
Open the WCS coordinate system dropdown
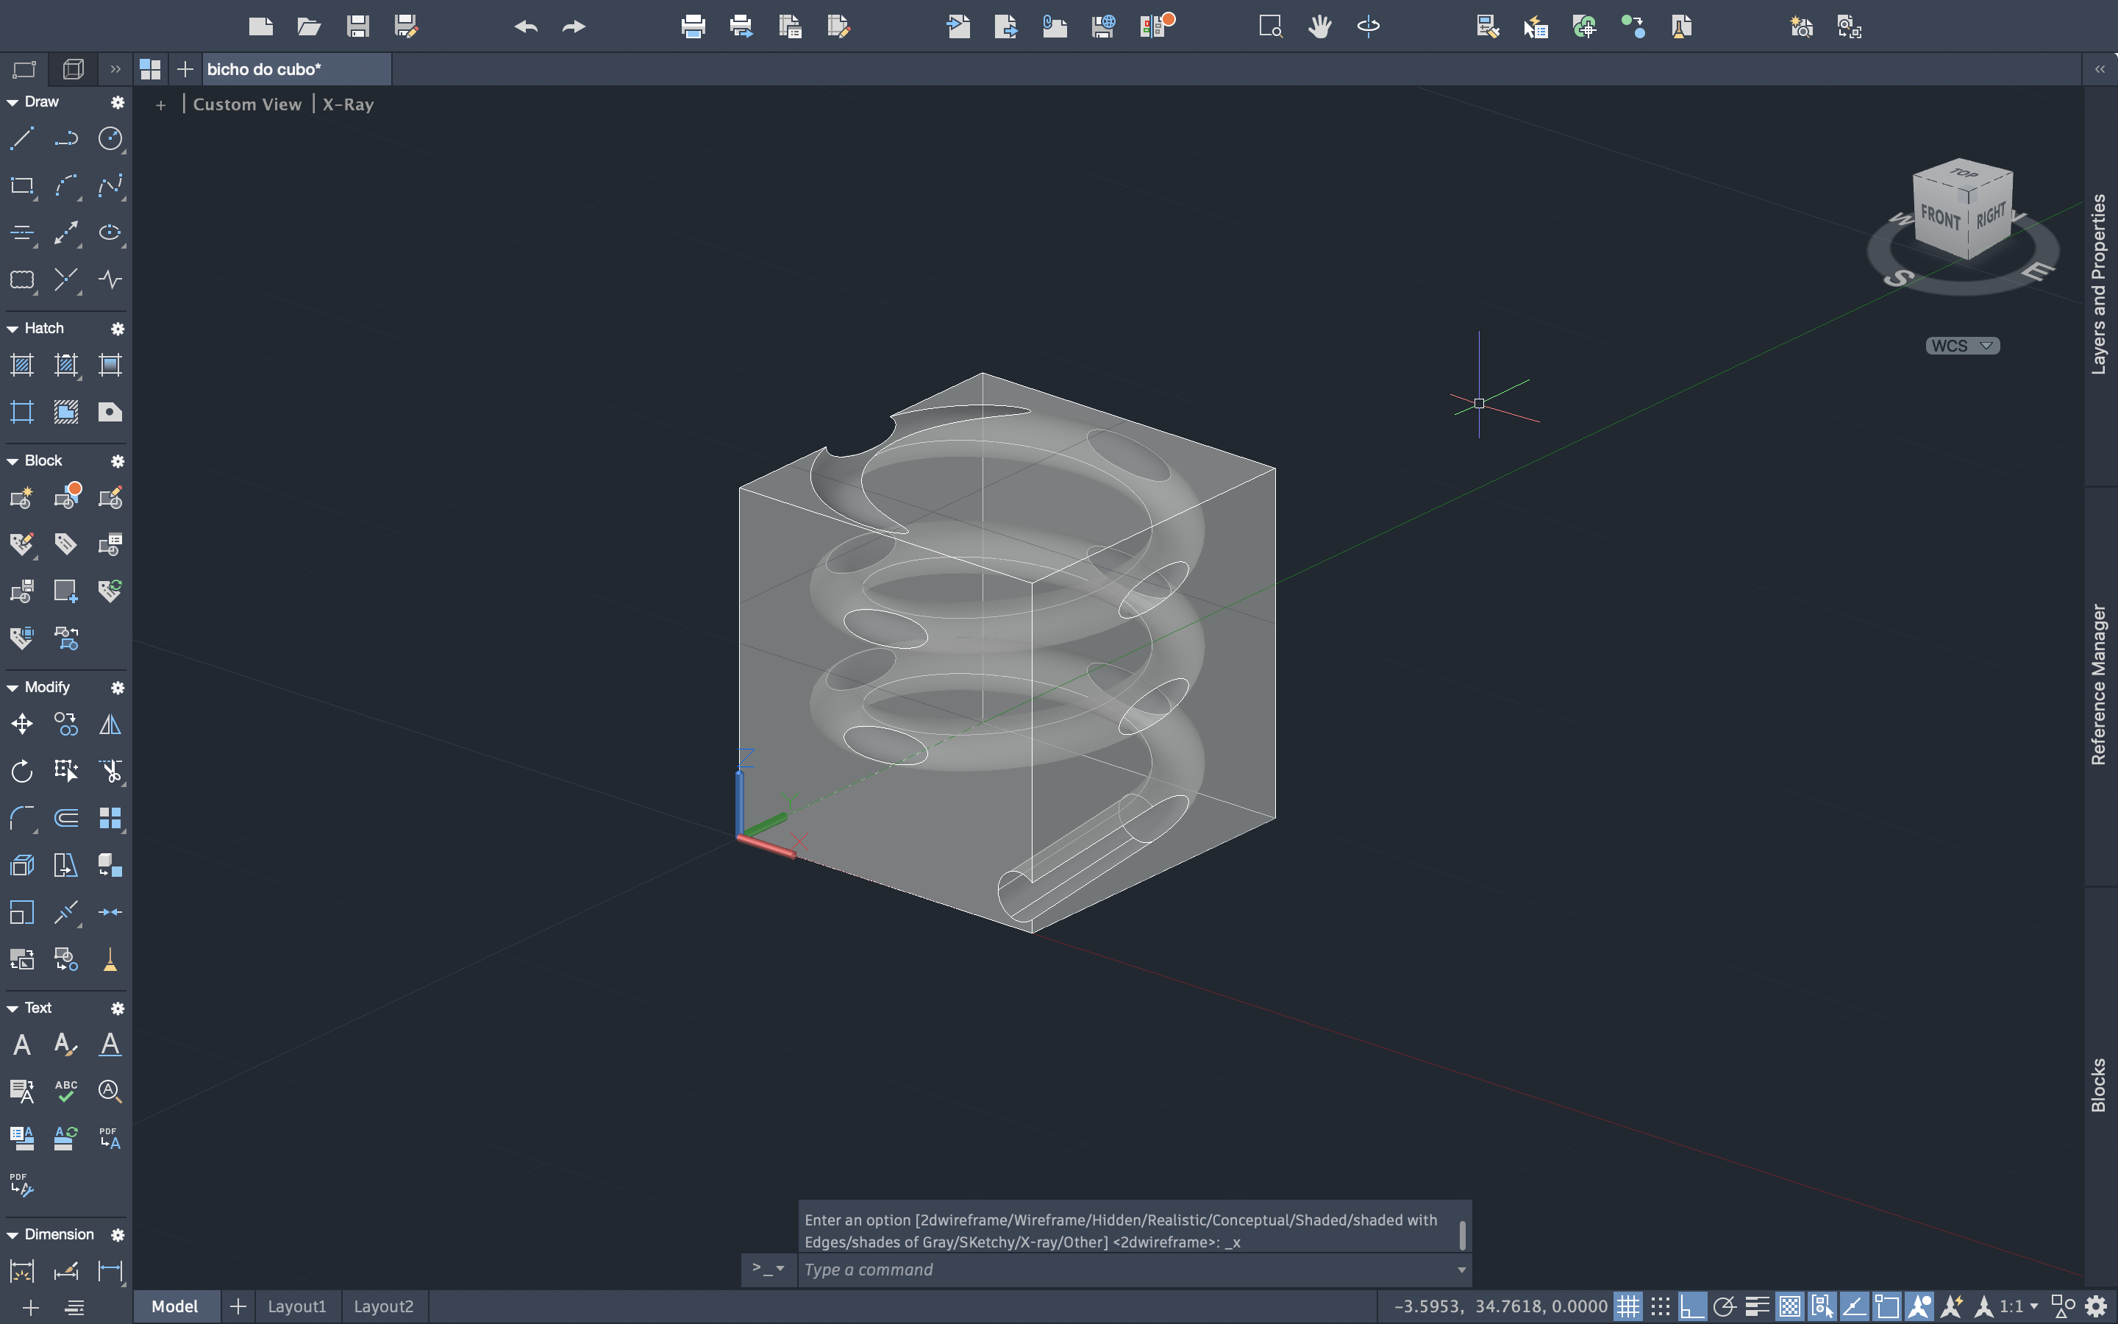coord(1962,346)
